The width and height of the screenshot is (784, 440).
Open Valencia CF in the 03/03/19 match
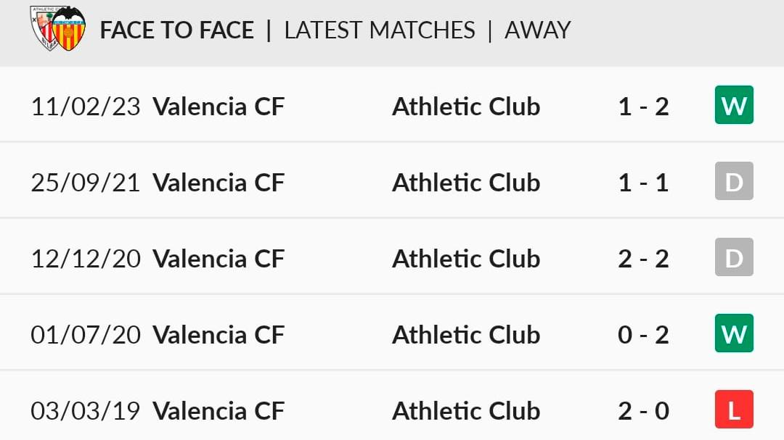219,411
